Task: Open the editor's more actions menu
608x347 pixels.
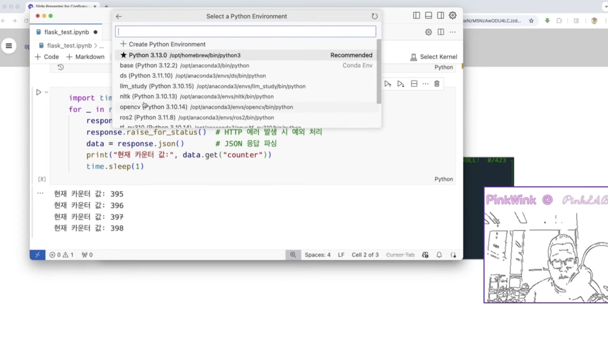Action: [452, 32]
